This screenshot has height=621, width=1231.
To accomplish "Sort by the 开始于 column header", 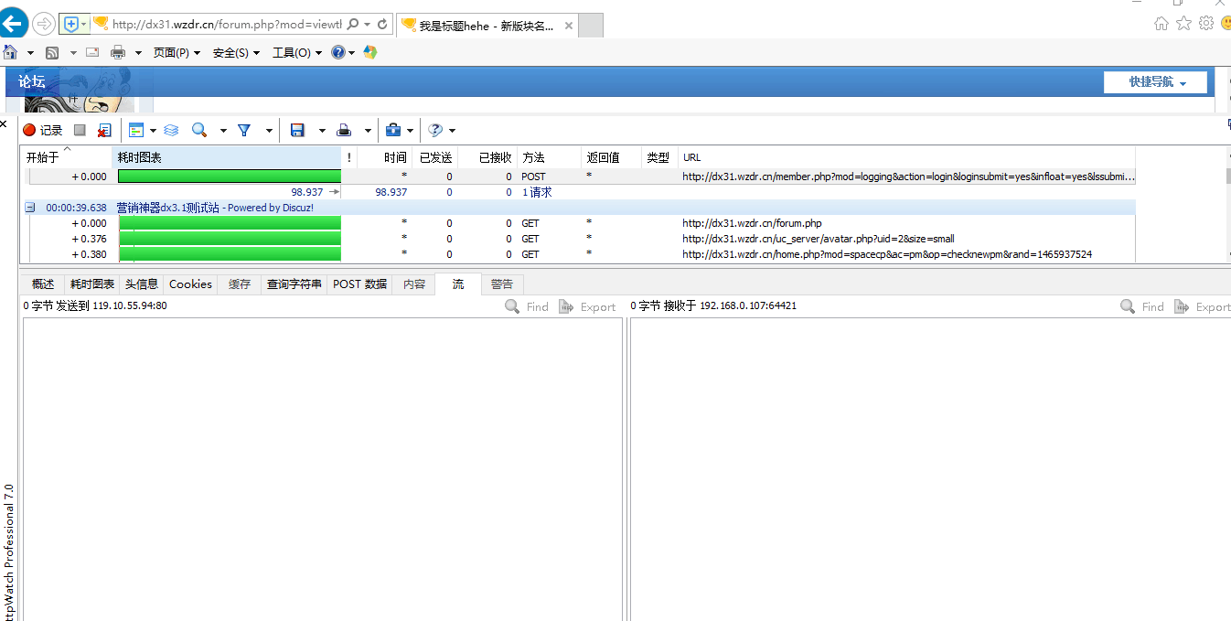I will coord(43,157).
